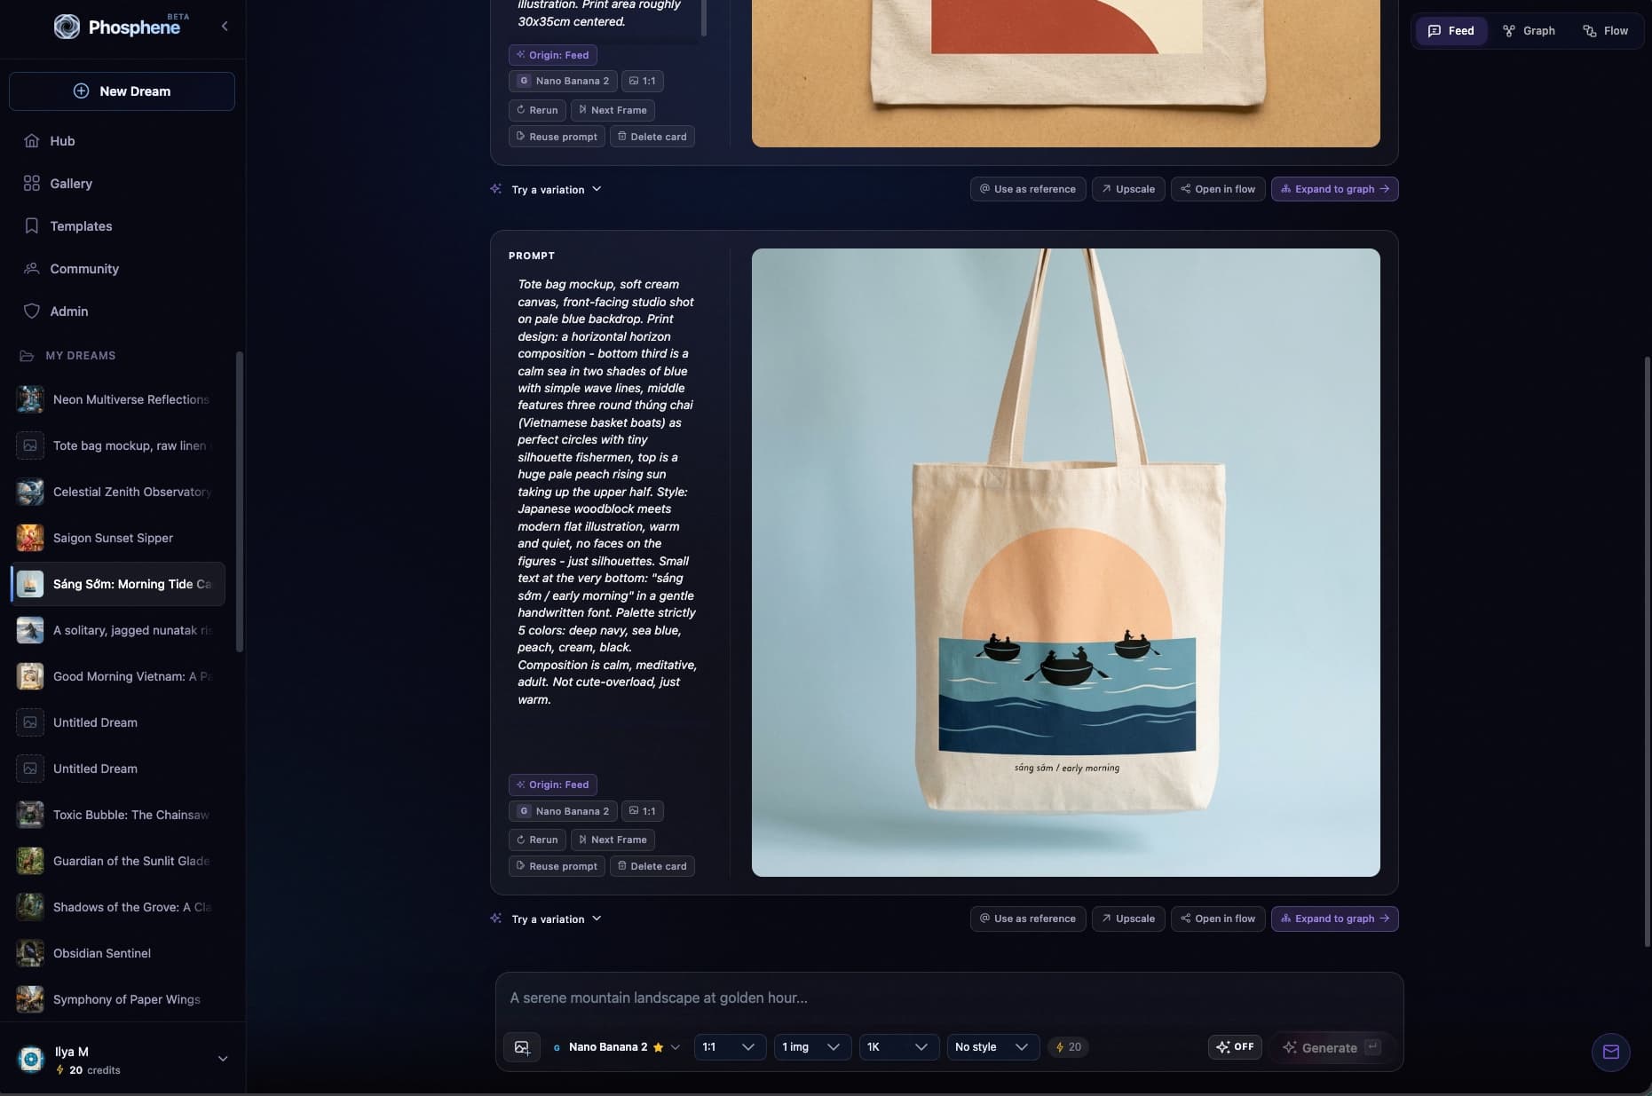This screenshot has width=1652, height=1096.
Task: Toggle the prompt enhance OFF switch
Action: pos(1235,1047)
